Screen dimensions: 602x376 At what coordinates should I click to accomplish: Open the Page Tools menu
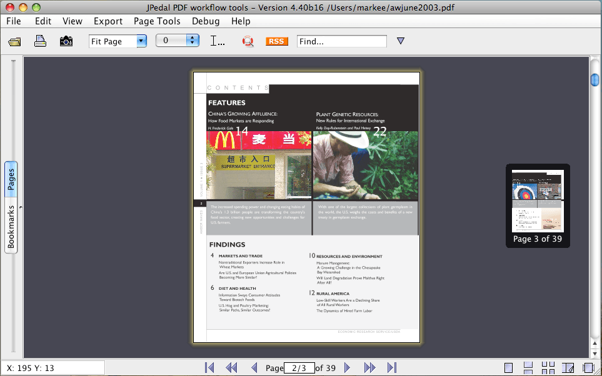click(157, 21)
